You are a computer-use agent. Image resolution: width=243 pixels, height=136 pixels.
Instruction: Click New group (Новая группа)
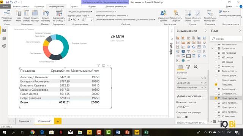188,16
